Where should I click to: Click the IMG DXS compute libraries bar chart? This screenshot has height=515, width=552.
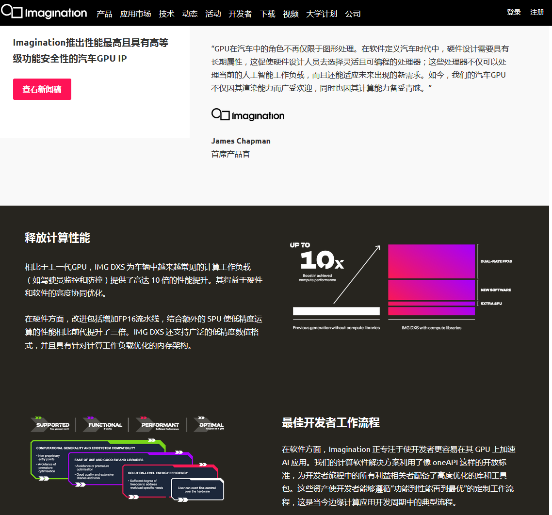(431, 281)
